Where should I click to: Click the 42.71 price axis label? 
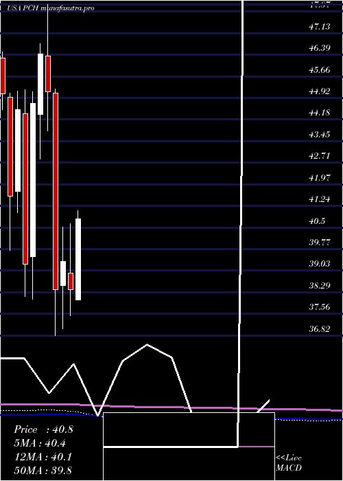pyautogui.click(x=320, y=156)
